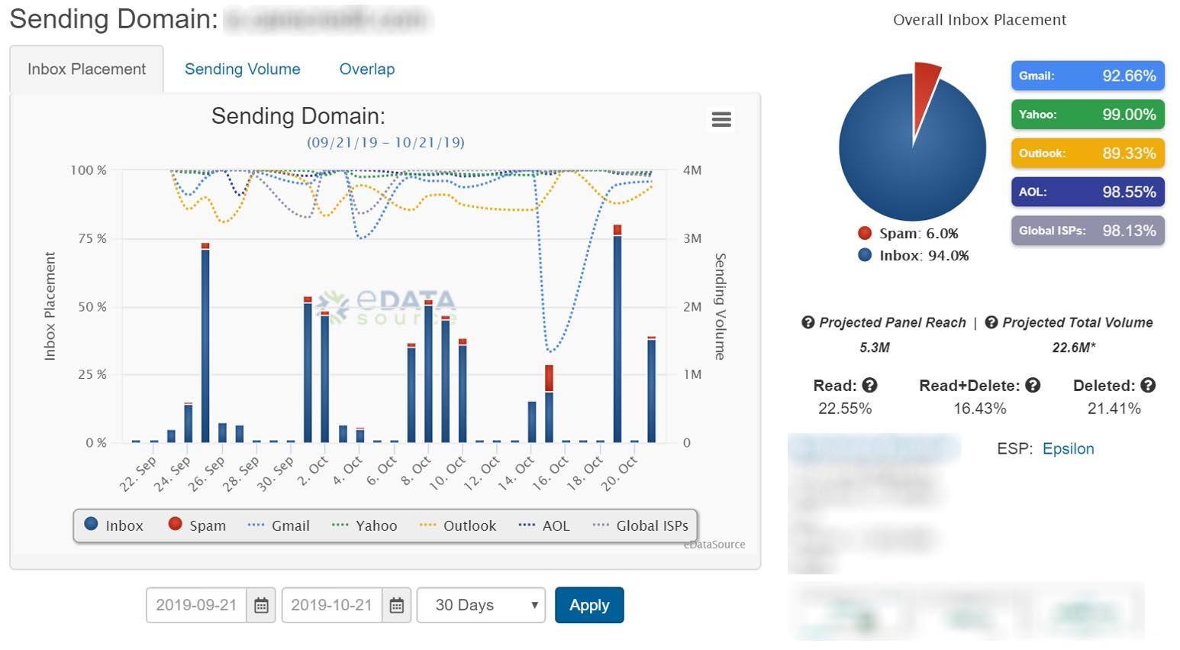Click the Overall Inbox Placement heading
This screenshot has width=1180, height=650.
pyautogui.click(x=980, y=20)
